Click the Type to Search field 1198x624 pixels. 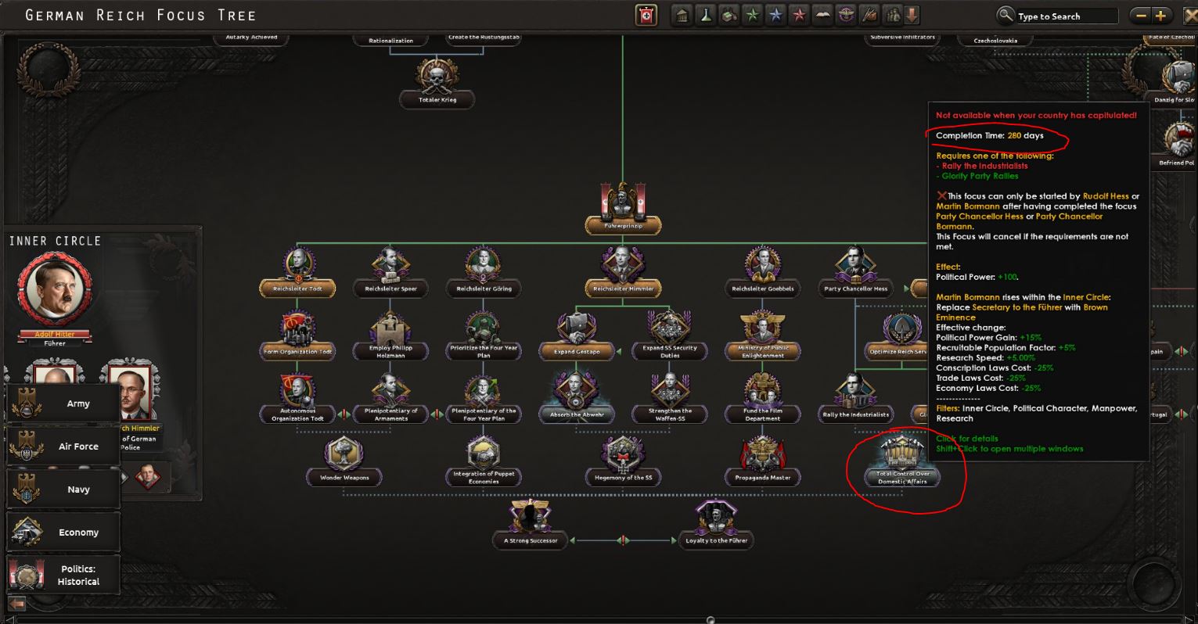pyautogui.click(x=1066, y=16)
